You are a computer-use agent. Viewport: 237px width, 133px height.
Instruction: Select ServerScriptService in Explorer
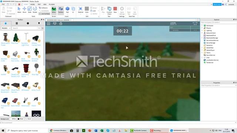click(x=212, y=40)
